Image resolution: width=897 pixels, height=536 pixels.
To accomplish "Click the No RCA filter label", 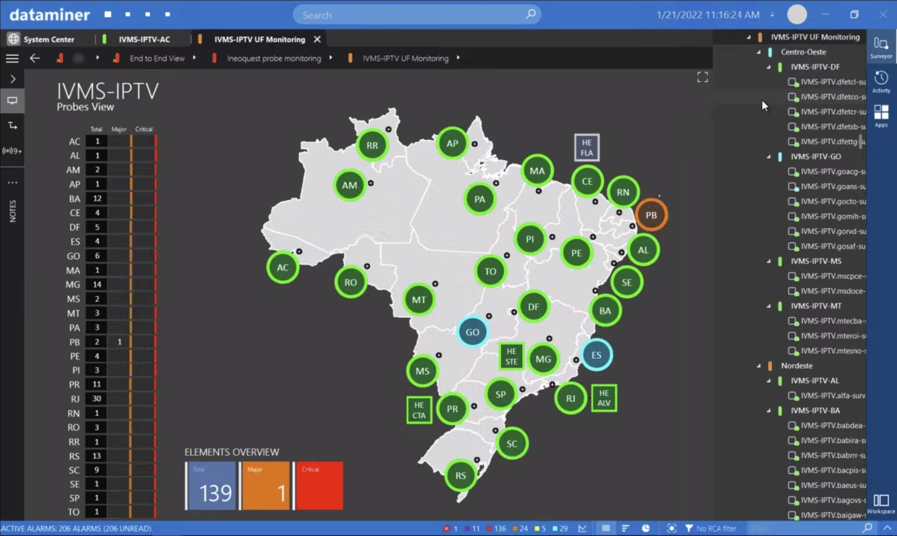I will click(716, 528).
